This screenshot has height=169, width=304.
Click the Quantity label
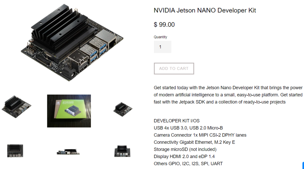pos(160,37)
